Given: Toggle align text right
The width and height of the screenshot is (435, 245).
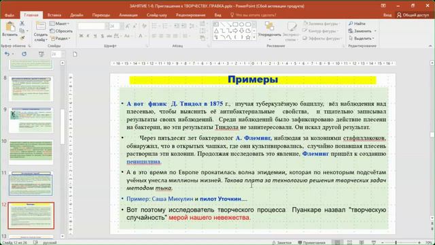Looking at the screenshot, I should tap(168, 36).
